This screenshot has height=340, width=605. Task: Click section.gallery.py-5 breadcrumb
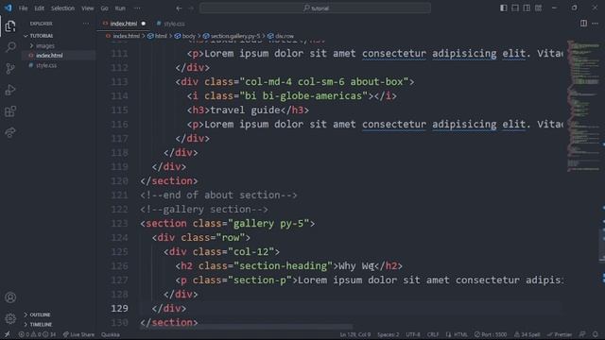(232, 36)
